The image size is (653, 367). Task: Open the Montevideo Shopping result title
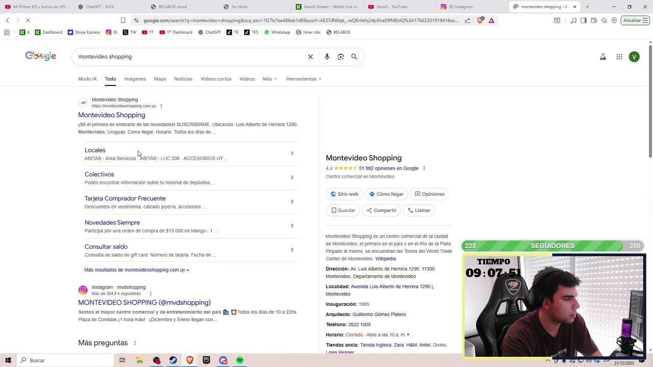[111, 115]
